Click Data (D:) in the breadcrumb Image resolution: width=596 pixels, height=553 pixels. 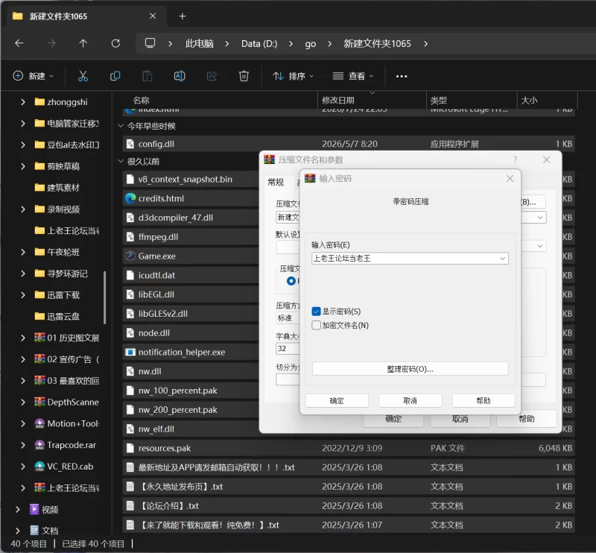pos(259,44)
